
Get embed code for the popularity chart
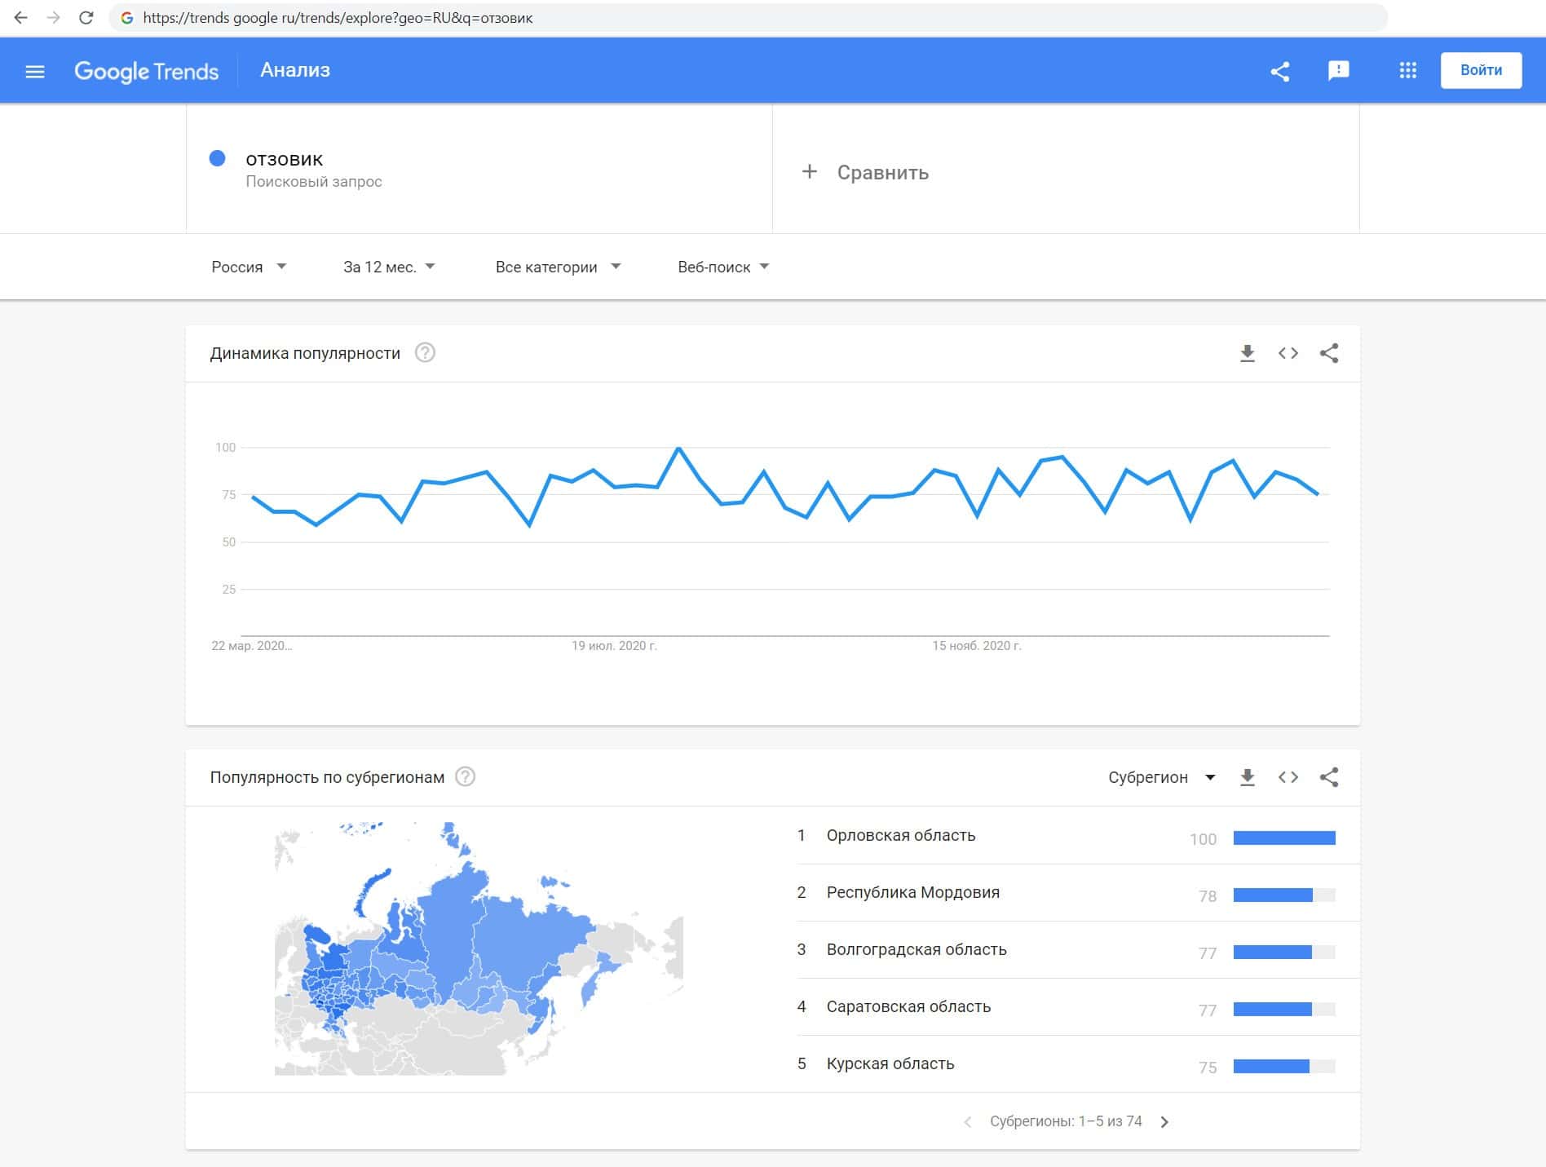pyautogui.click(x=1288, y=353)
